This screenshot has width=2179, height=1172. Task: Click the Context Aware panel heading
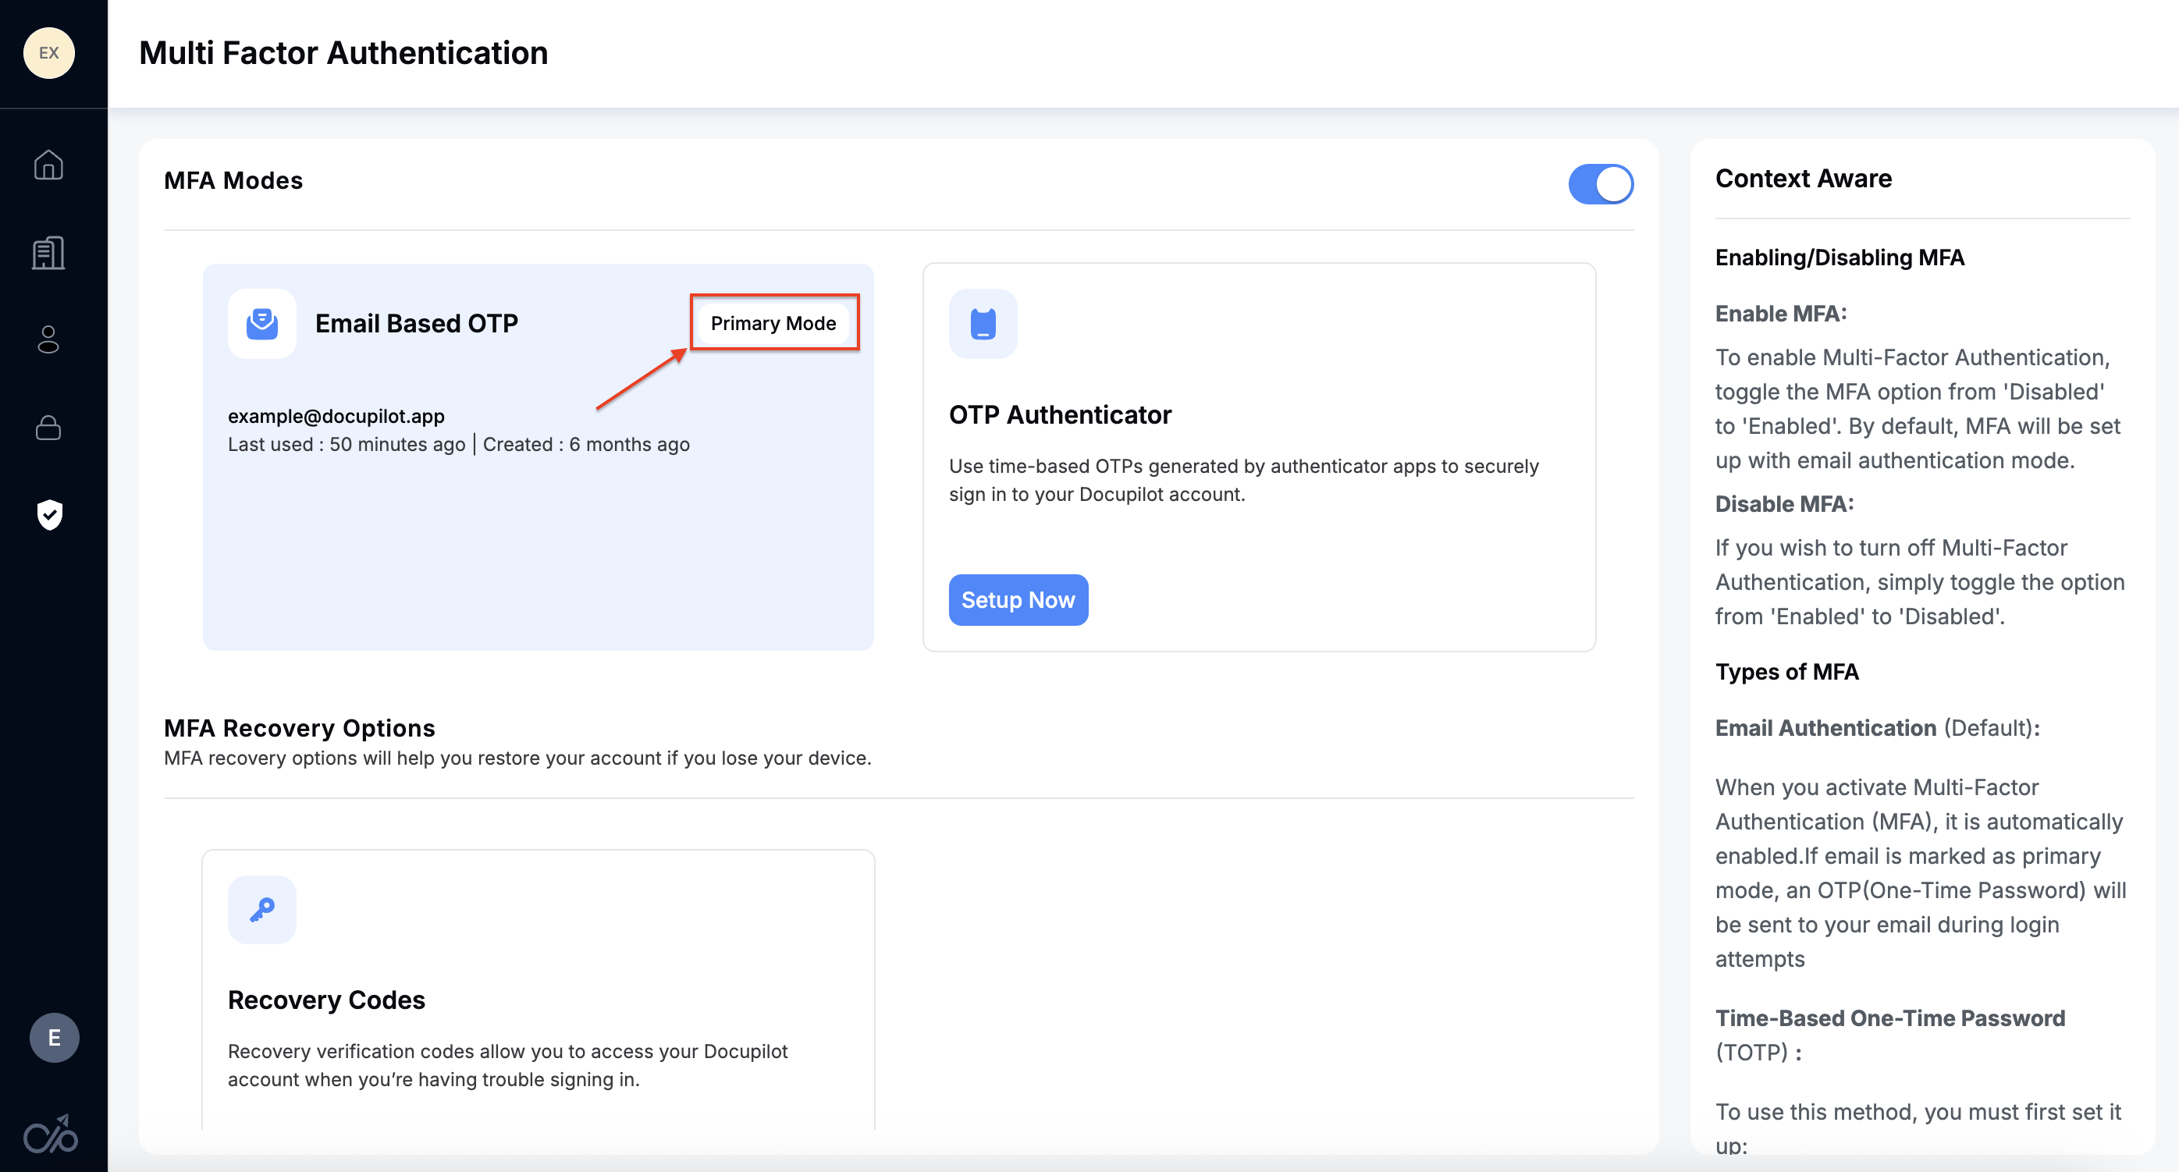pyautogui.click(x=1804, y=179)
